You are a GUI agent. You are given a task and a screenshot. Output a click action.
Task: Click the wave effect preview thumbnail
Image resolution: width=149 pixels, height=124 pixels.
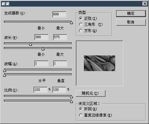point(100,63)
